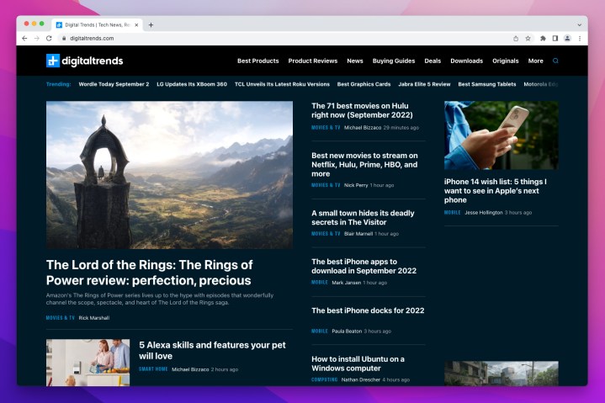Open the site search magnifier icon

pos(555,61)
